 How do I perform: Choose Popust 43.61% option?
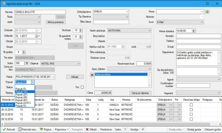pos(25,103)
